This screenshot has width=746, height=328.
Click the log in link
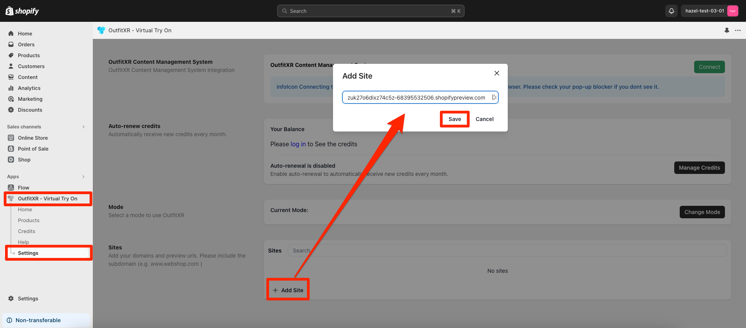tap(298, 144)
